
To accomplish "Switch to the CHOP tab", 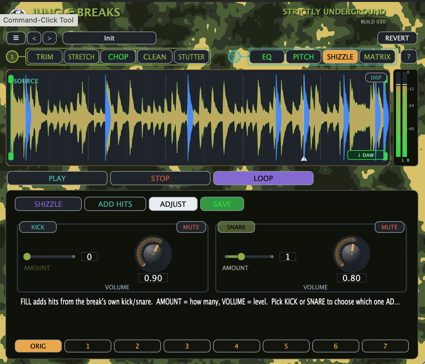I will 118,57.
